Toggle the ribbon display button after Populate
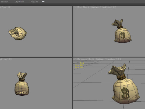This screenshot has width=145, height=109. coord(43,2)
